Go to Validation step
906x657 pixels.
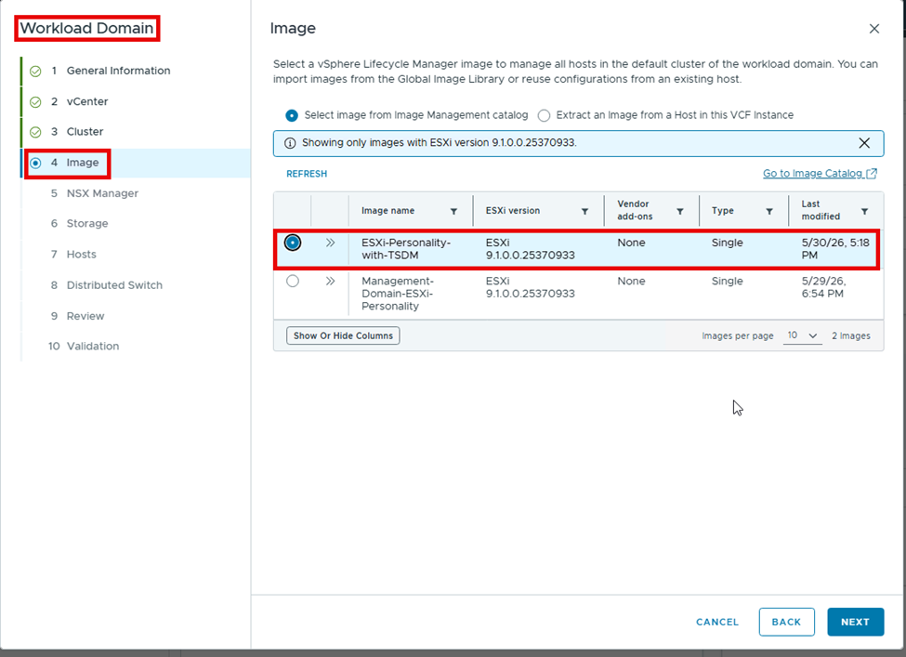coord(93,346)
